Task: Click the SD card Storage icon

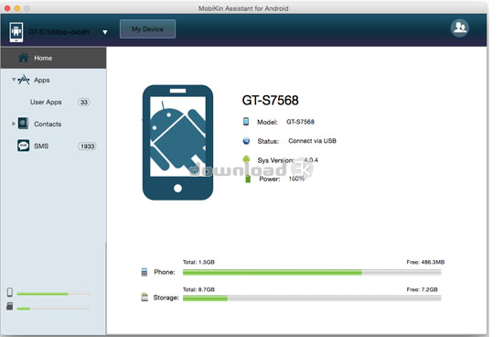Action: (144, 297)
